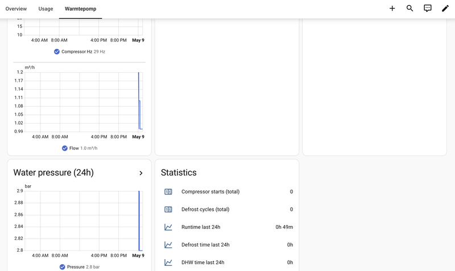Screen dimensions: 455x271
Task: Toggle the Compressor Hz legend checkmark
Action: (x=56, y=52)
